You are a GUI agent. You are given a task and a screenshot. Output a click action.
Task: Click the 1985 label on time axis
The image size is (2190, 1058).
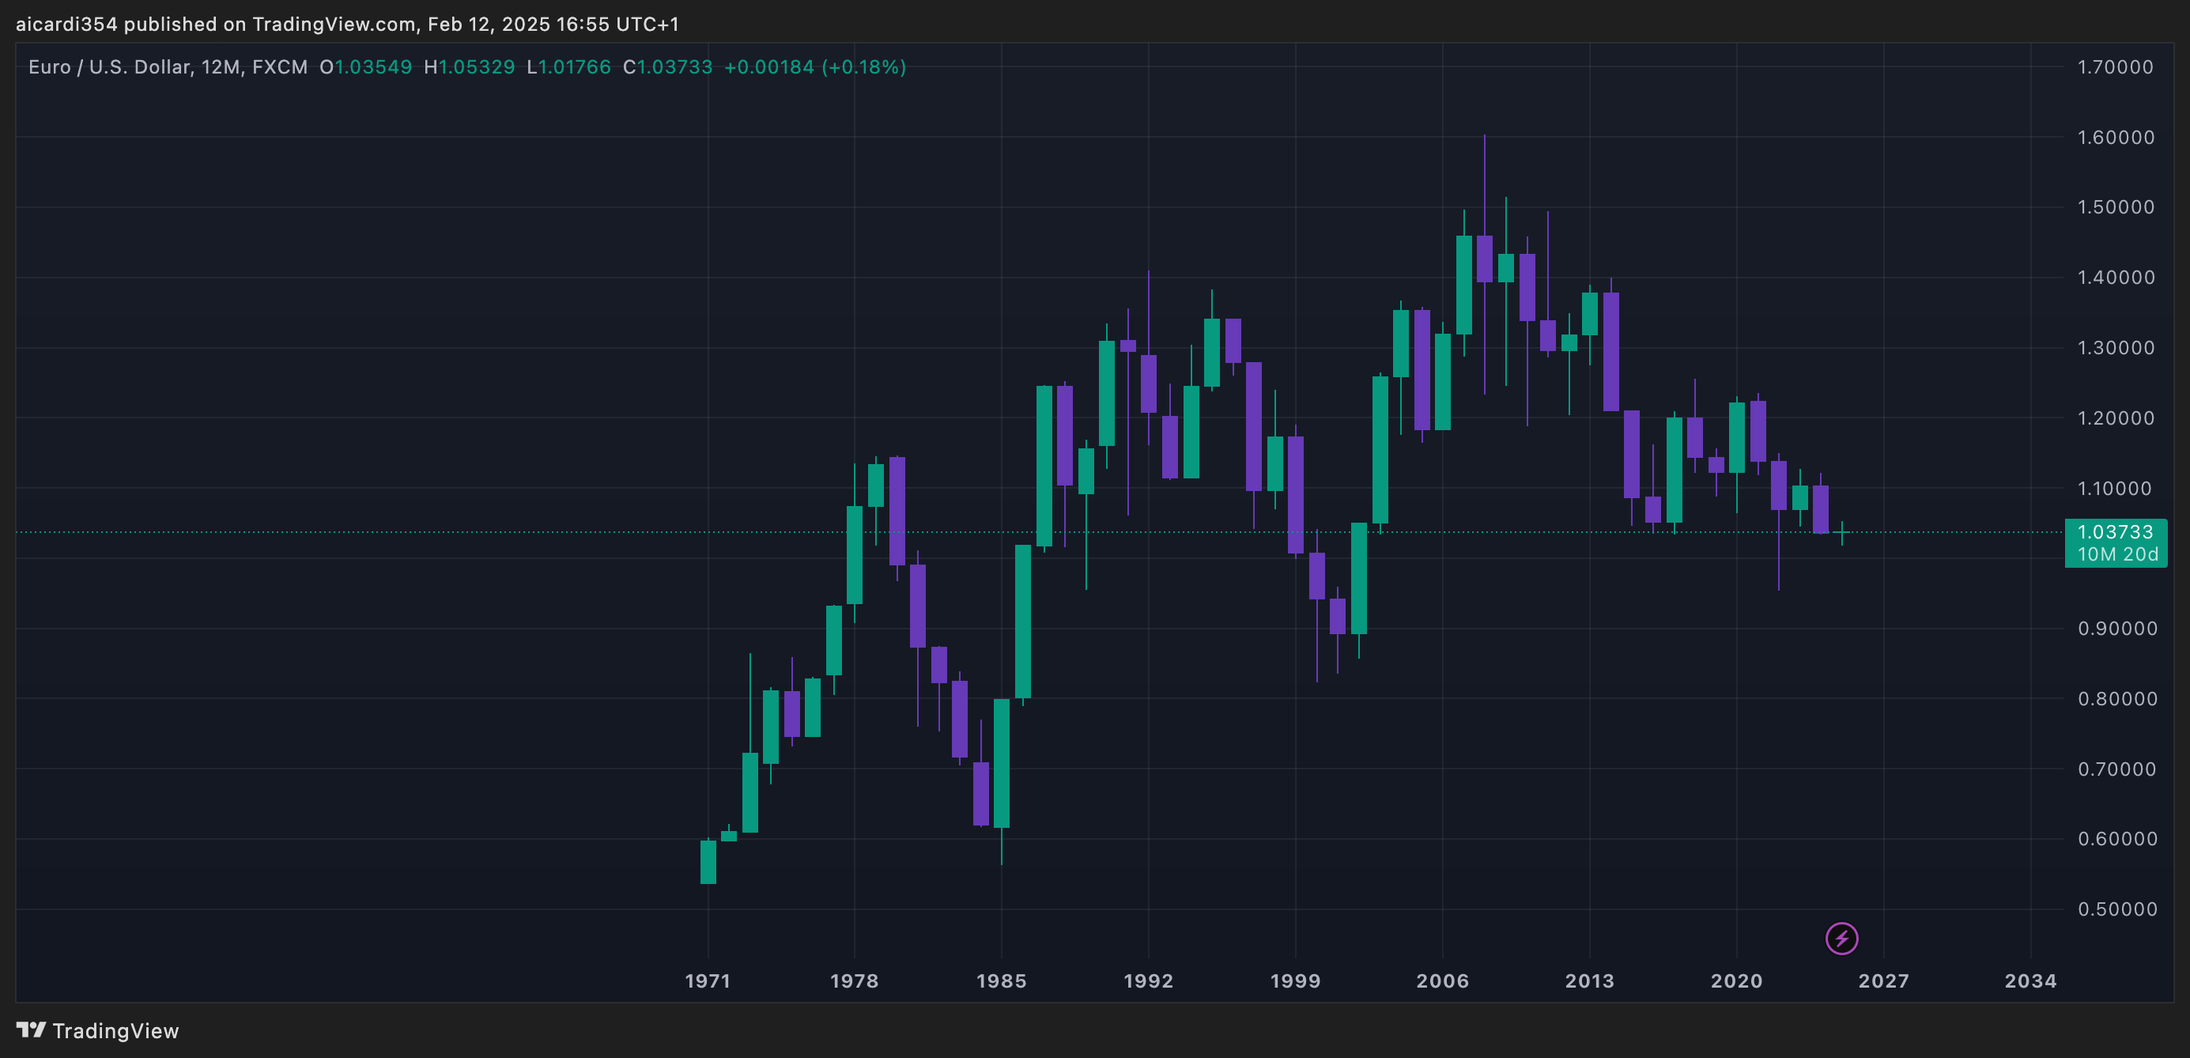(x=1002, y=981)
